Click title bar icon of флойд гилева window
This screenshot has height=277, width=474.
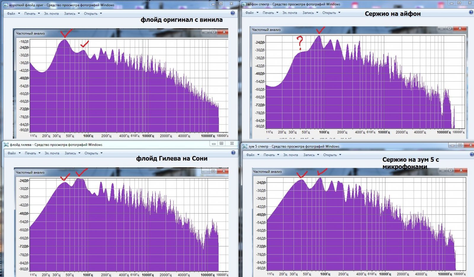pos(6,145)
